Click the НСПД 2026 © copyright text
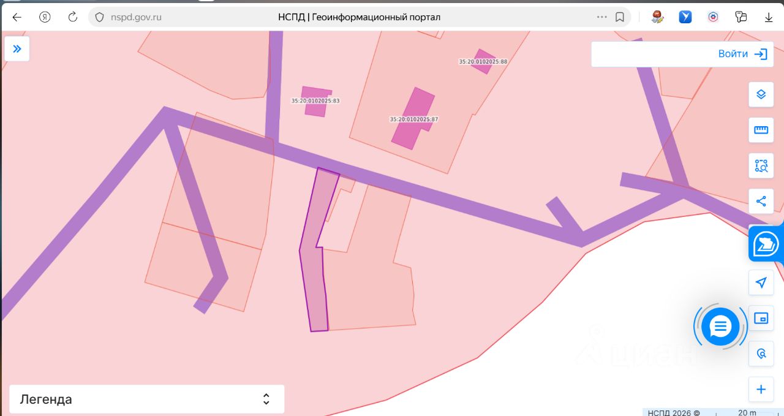 click(x=674, y=412)
